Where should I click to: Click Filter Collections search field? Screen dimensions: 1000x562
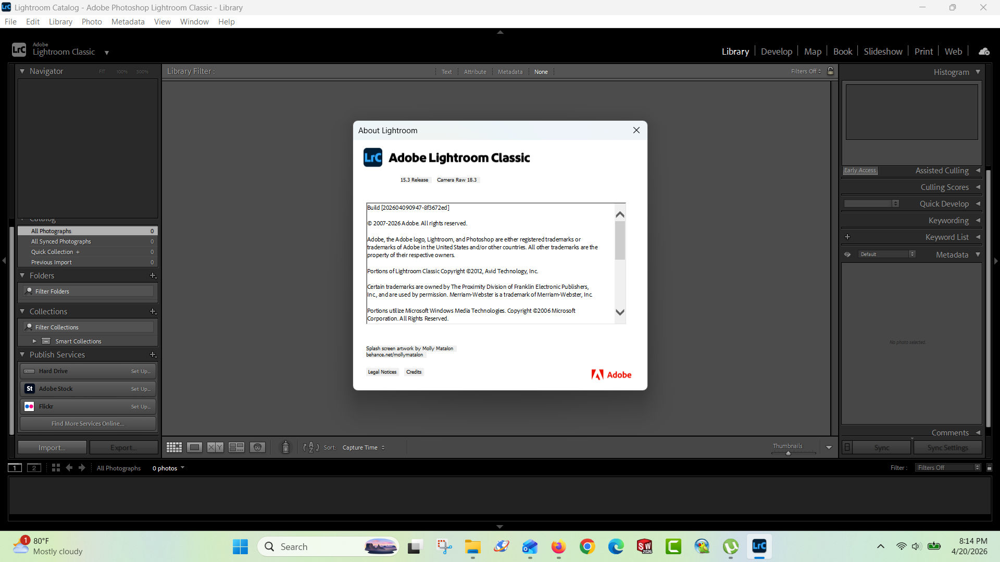88,327
